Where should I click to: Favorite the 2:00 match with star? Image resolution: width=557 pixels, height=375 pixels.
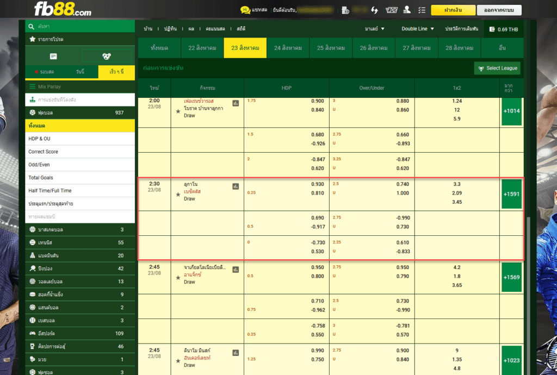[178, 111]
